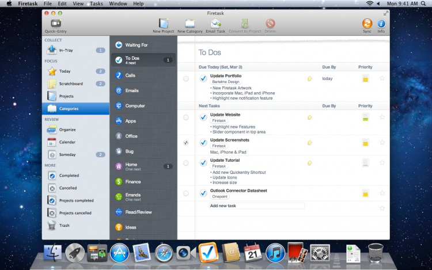This screenshot has height=270, width=432.
Task: Star the Outlook Connector Datasheet task
Action: (x=382, y=193)
